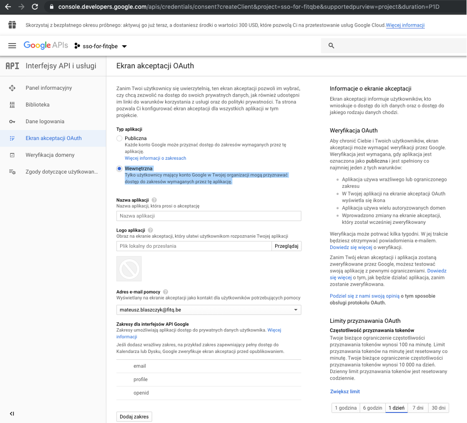Click the Plik lokalny do przesłania field

[x=194, y=246]
